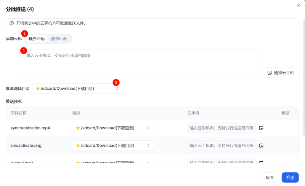Close the 分批推送 dialog
Screen dimensions: 305x186
pyautogui.click(x=298, y=5)
